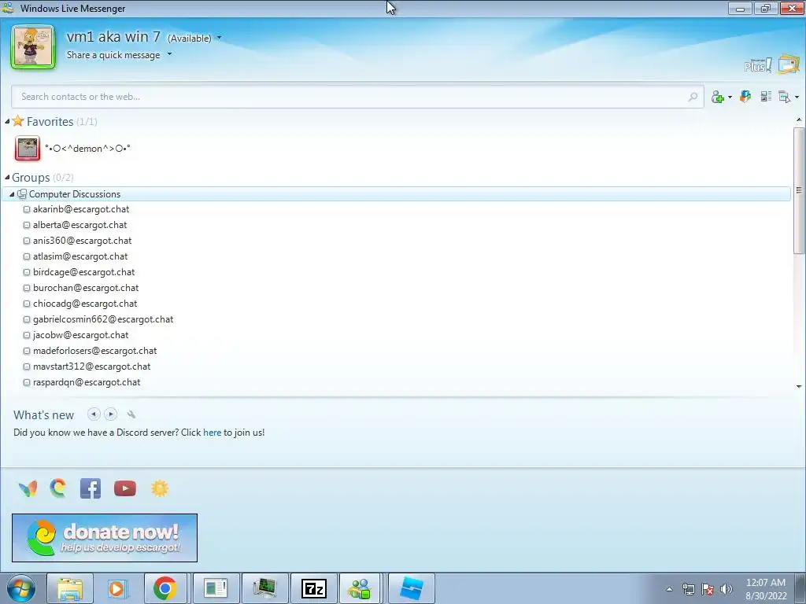Show next What's new item
The height and width of the screenshot is (604, 806).
pyautogui.click(x=110, y=414)
